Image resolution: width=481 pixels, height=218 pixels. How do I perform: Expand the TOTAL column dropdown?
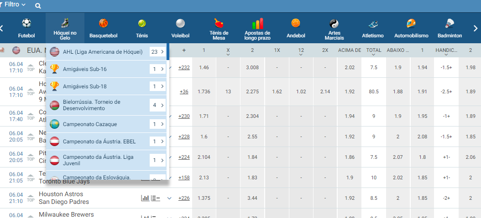click(374, 55)
